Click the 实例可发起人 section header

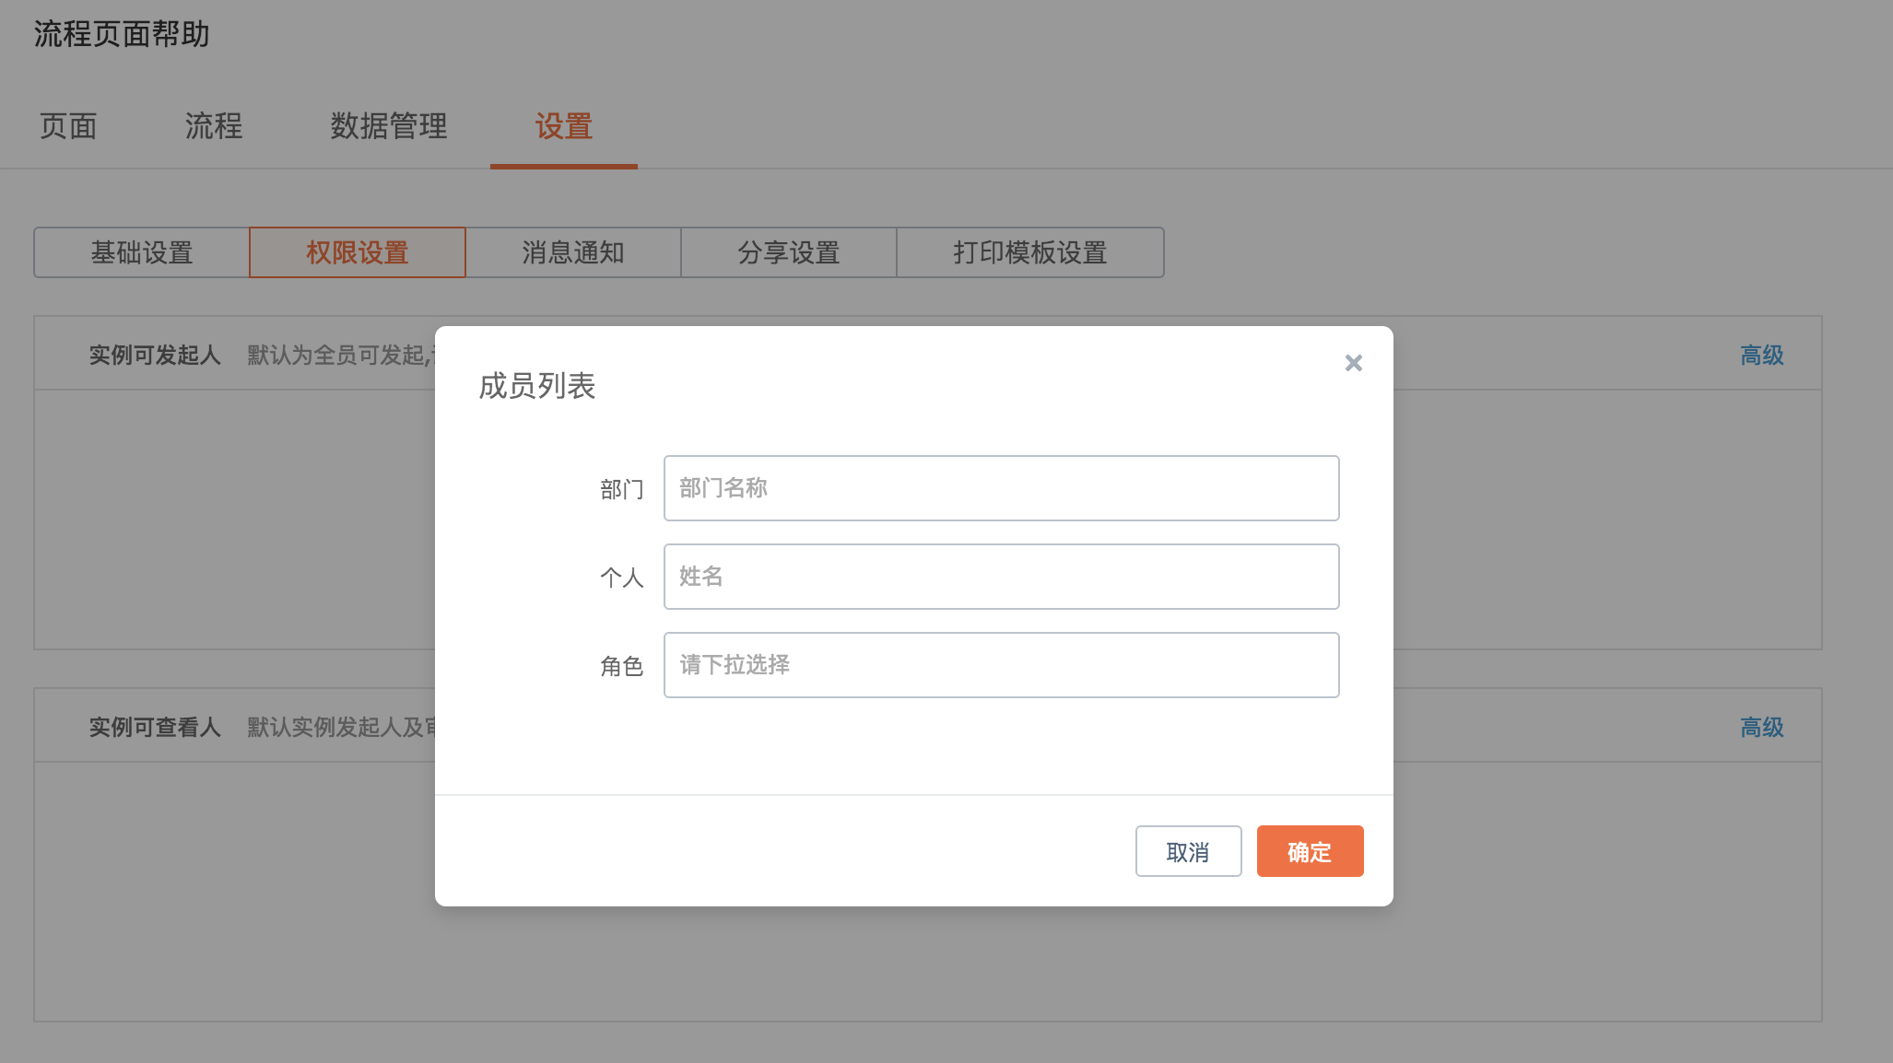tap(155, 356)
